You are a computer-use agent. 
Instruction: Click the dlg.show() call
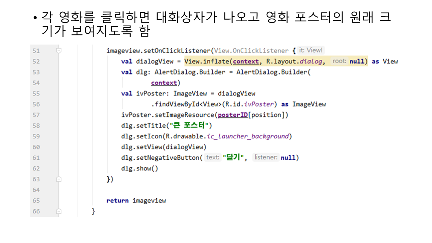pos(139,168)
